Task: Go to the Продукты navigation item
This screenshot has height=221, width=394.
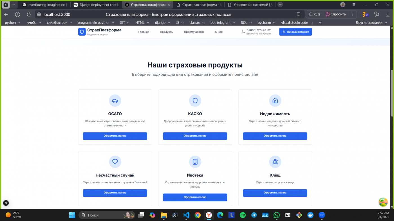Action: 167,32
